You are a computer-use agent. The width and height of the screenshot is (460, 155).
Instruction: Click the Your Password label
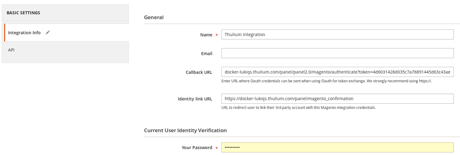coord(197,148)
